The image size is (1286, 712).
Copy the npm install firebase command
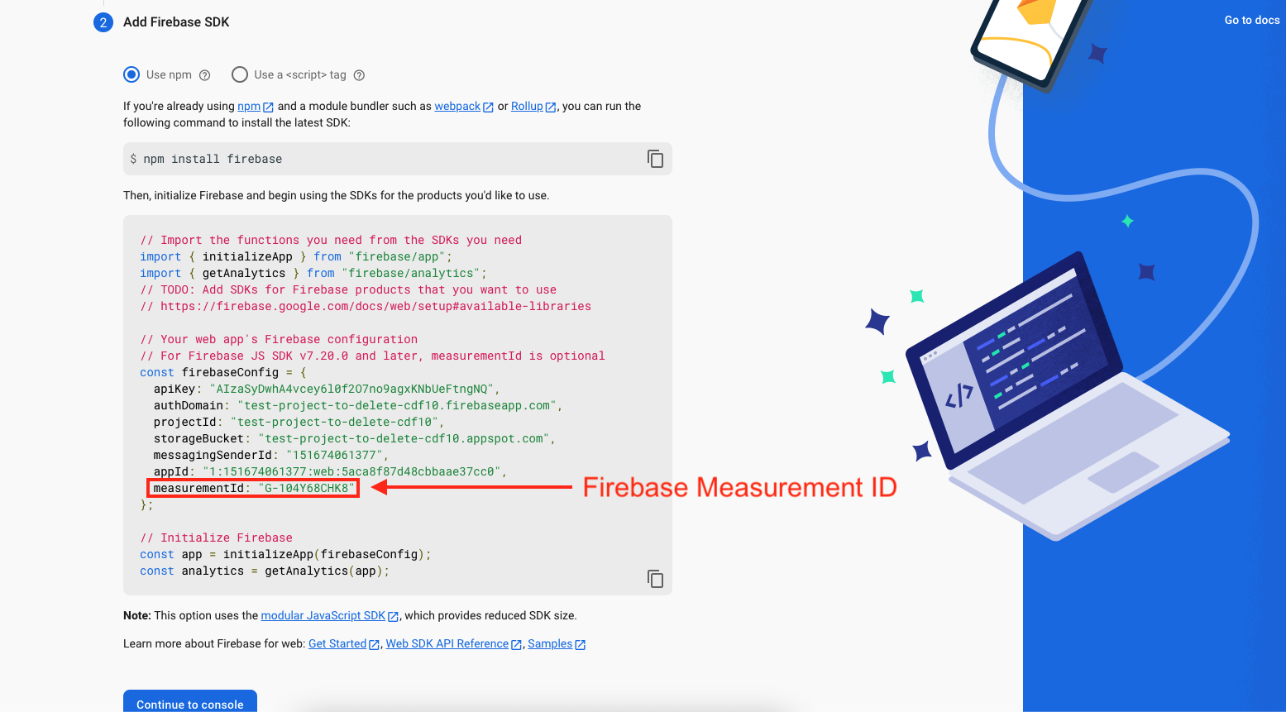655,159
